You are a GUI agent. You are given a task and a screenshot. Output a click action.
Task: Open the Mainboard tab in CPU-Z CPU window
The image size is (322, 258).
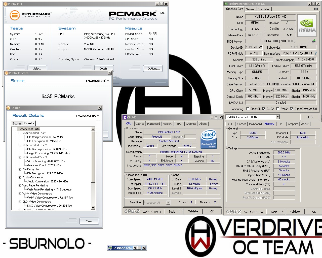coord(153,124)
